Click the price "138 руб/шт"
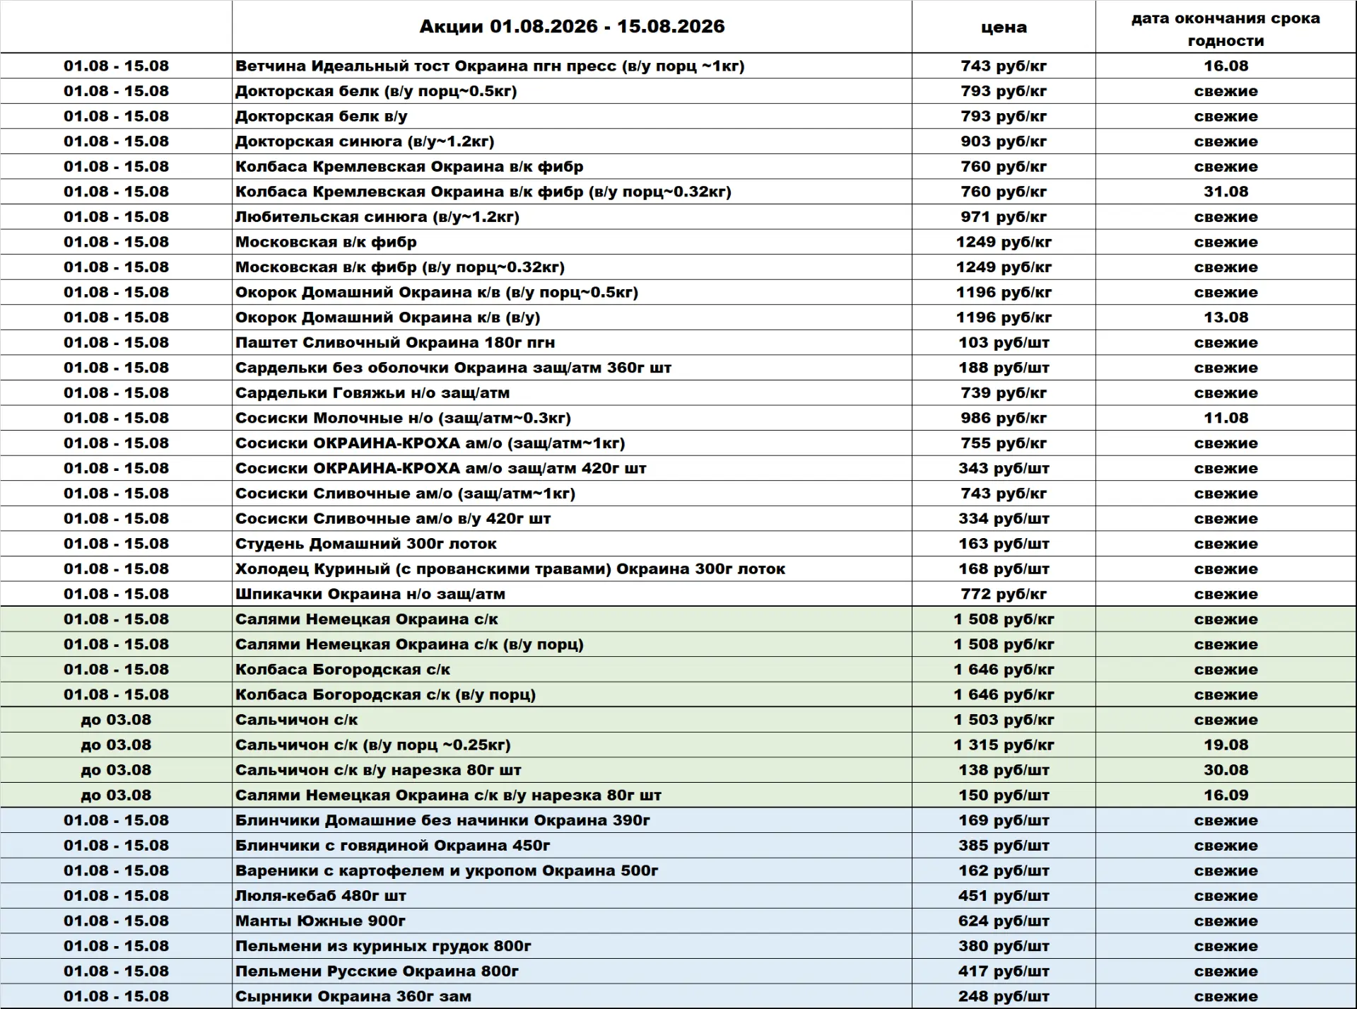The image size is (1357, 1009). click(1004, 770)
